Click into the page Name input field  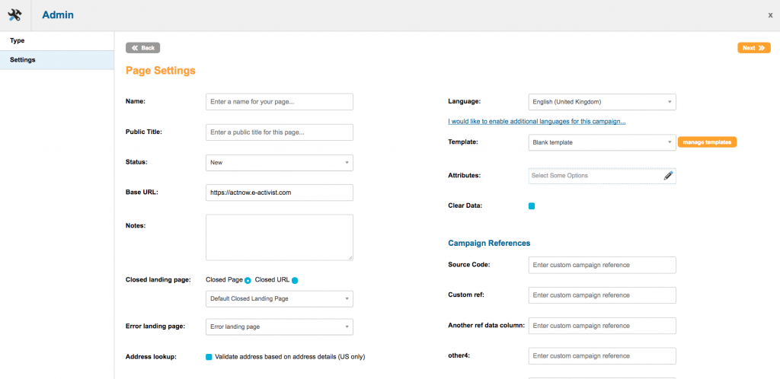point(280,102)
